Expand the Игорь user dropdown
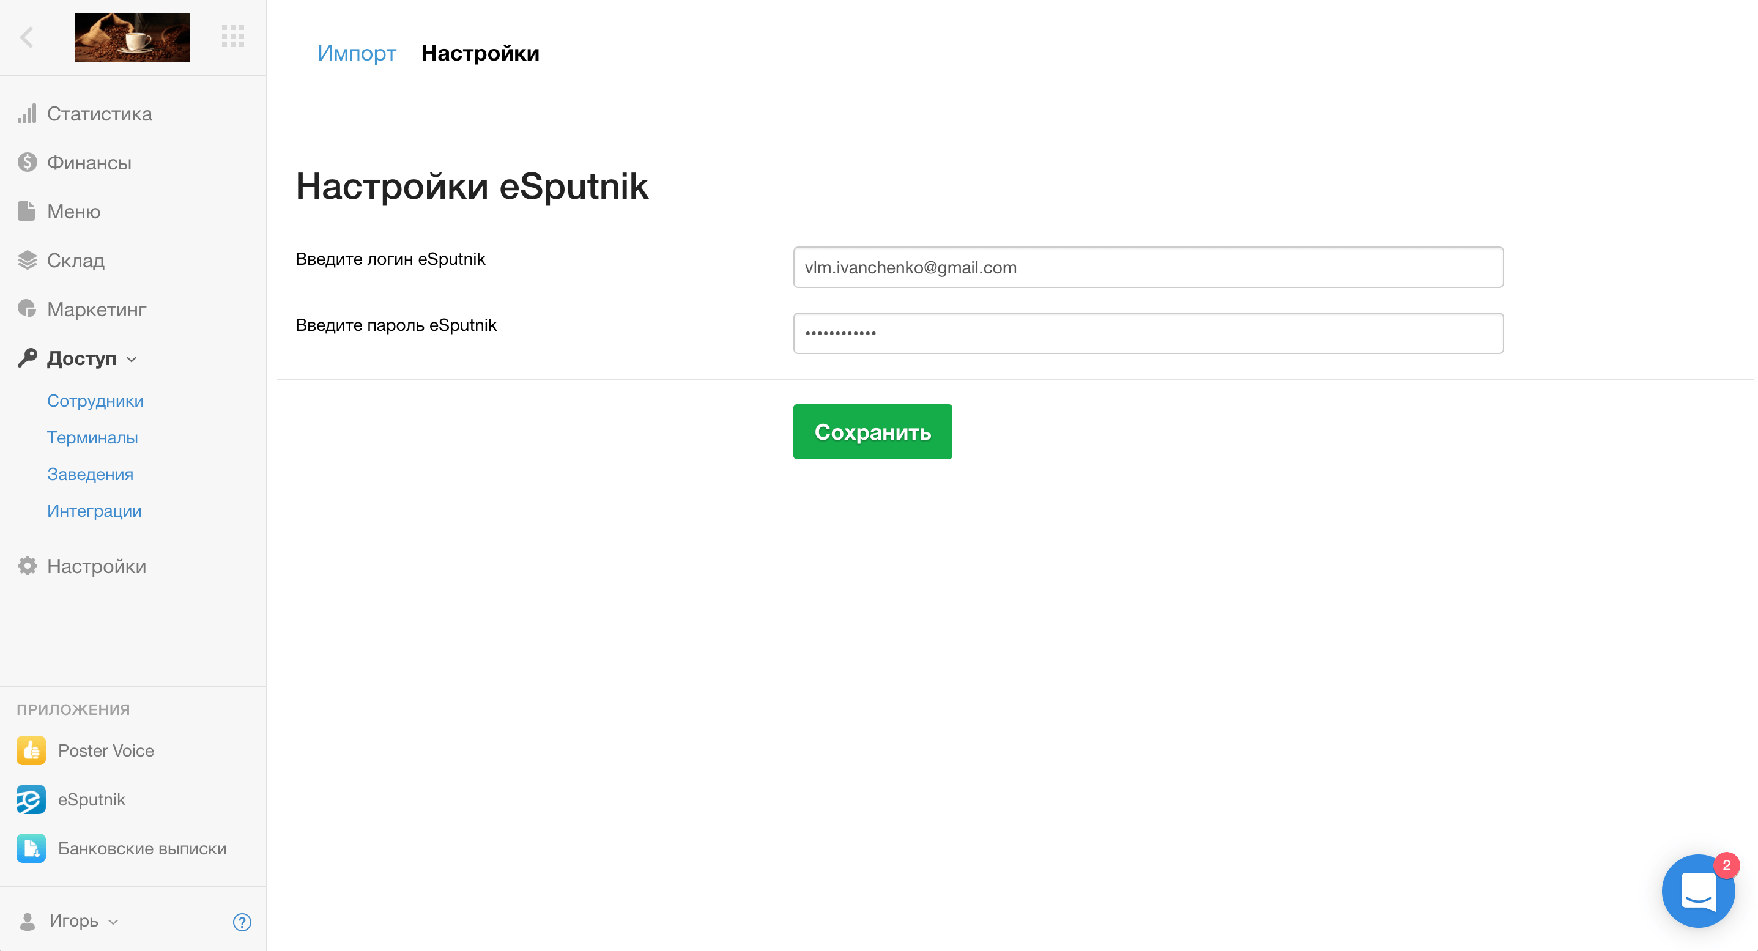This screenshot has width=1758, height=951. (73, 922)
